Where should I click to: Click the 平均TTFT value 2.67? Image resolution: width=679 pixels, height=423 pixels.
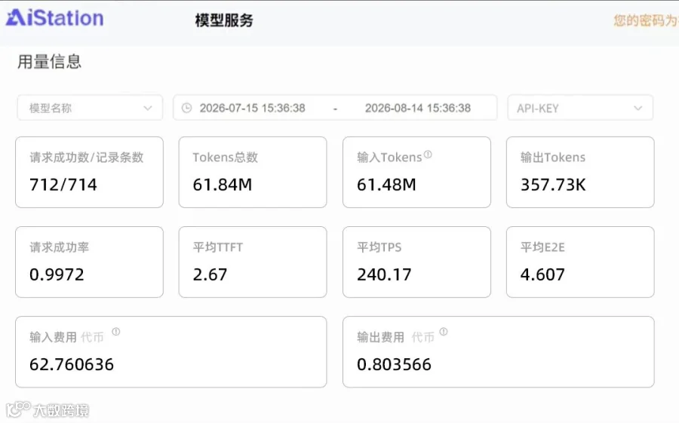[x=210, y=274]
